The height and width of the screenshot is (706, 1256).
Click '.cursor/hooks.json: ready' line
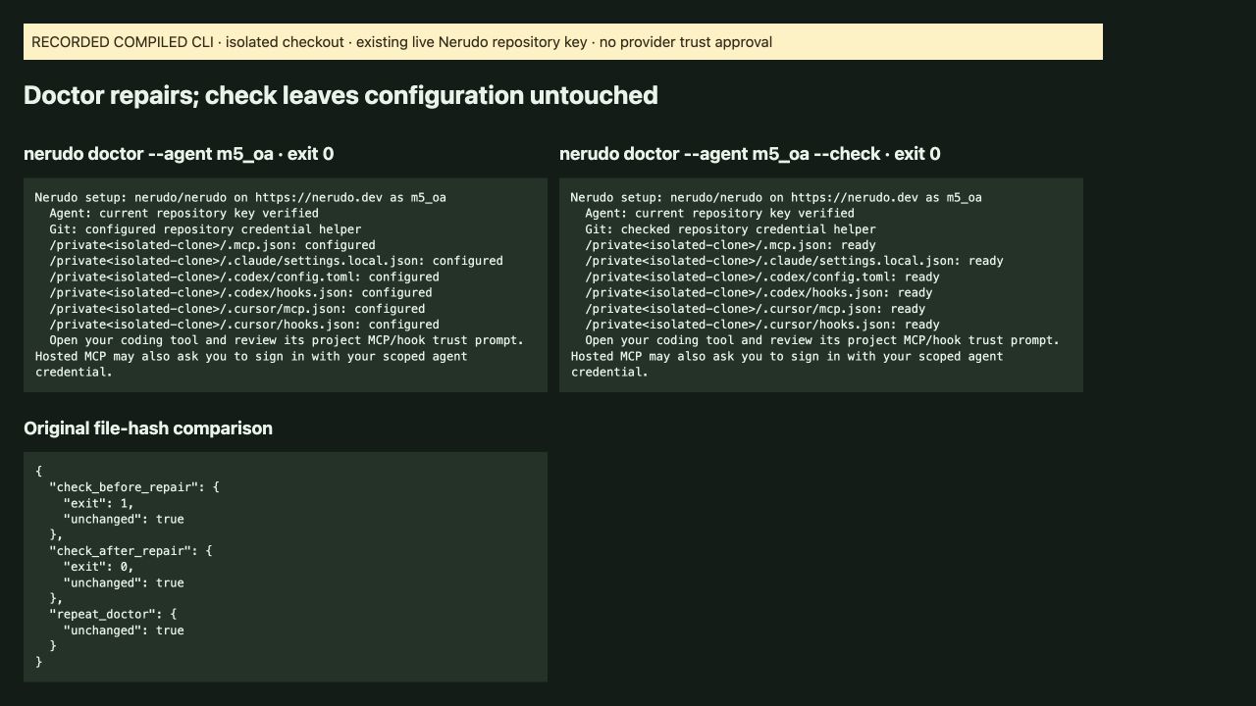coord(762,325)
